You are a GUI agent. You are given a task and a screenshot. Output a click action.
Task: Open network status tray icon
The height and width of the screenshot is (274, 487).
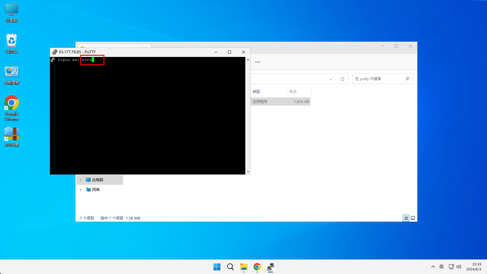[x=451, y=267]
